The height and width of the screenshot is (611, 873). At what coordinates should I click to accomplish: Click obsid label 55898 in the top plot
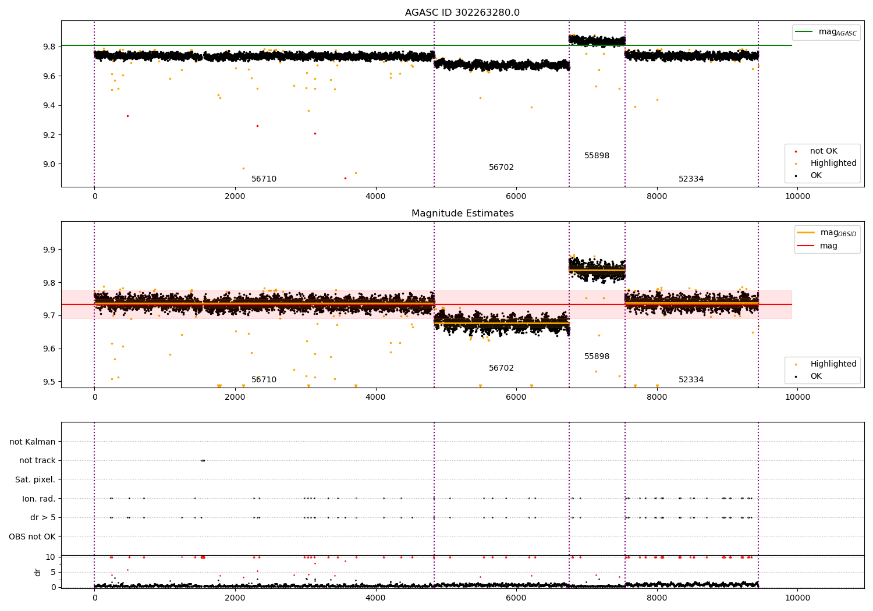[597, 156]
